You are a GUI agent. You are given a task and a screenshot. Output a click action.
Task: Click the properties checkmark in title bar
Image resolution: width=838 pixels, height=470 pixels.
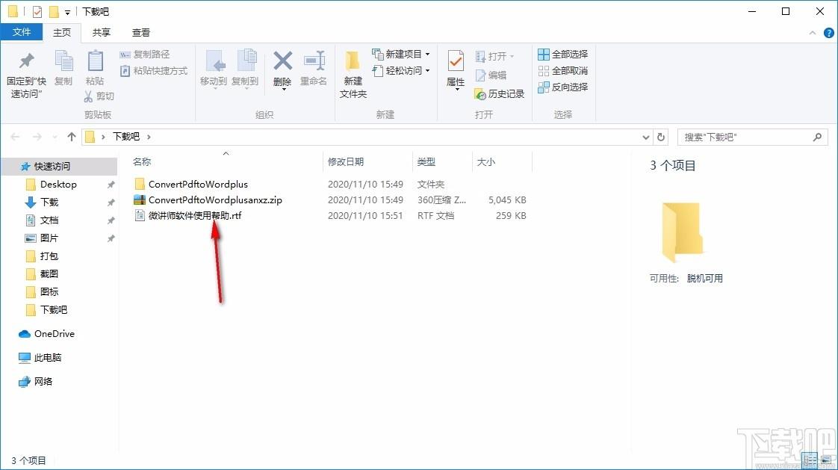click(x=37, y=12)
